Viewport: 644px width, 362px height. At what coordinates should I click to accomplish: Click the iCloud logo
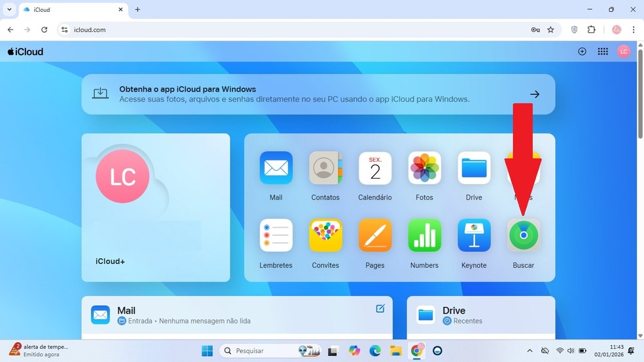pos(26,52)
